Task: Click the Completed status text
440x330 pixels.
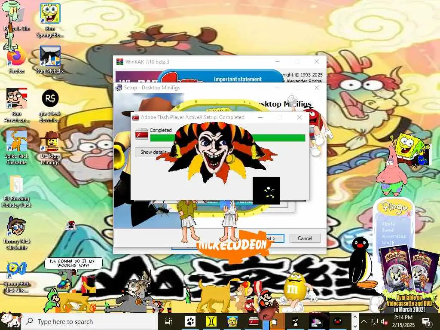Action: (161, 130)
